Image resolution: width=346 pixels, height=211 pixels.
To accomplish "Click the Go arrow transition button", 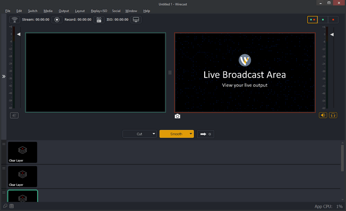I will [x=205, y=134].
